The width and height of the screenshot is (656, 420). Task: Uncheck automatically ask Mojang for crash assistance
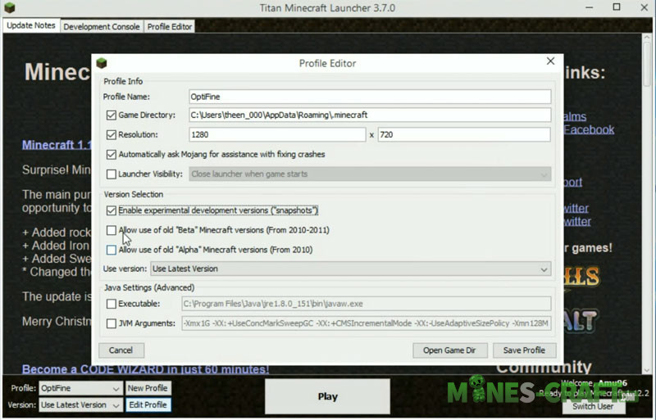coord(112,154)
